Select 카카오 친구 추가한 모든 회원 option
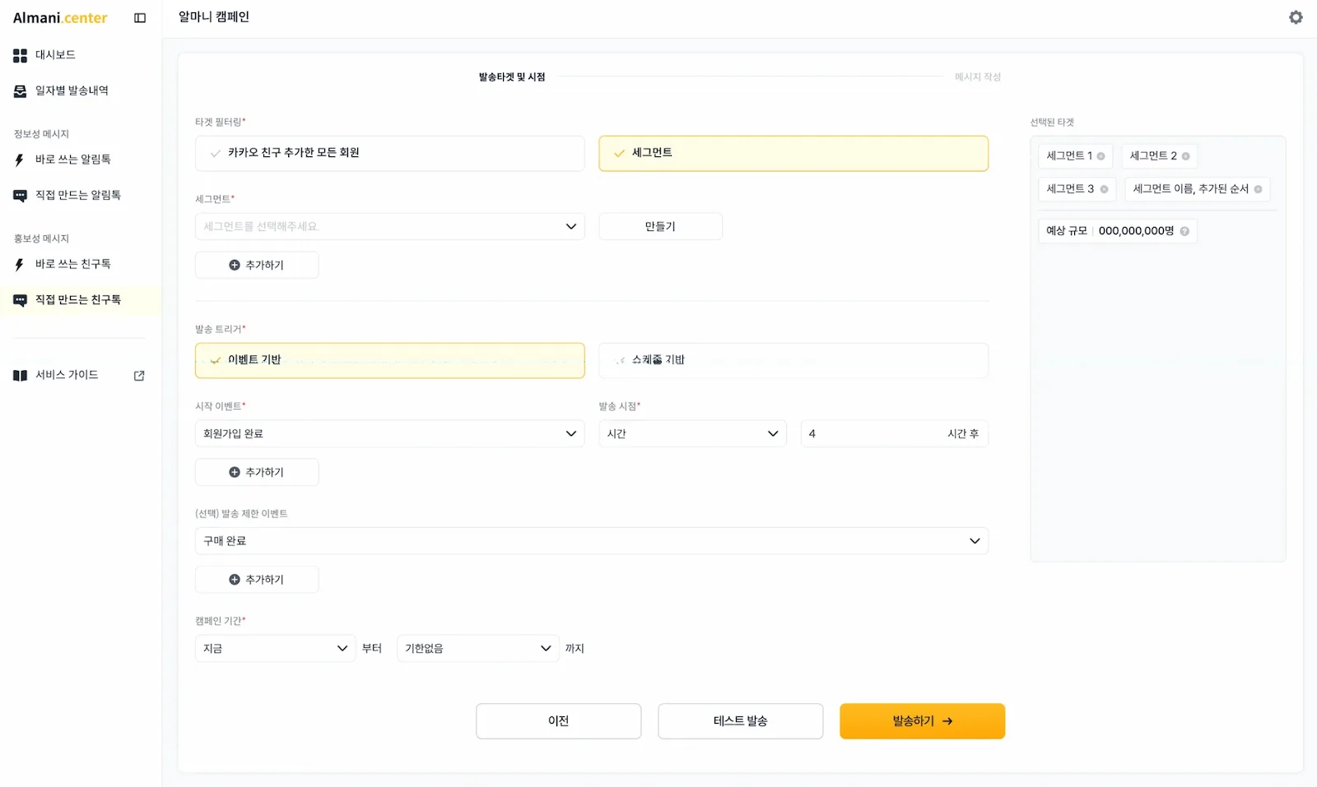The image size is (1317, 787). 389,153
